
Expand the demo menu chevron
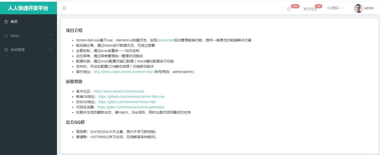[50, 35]
